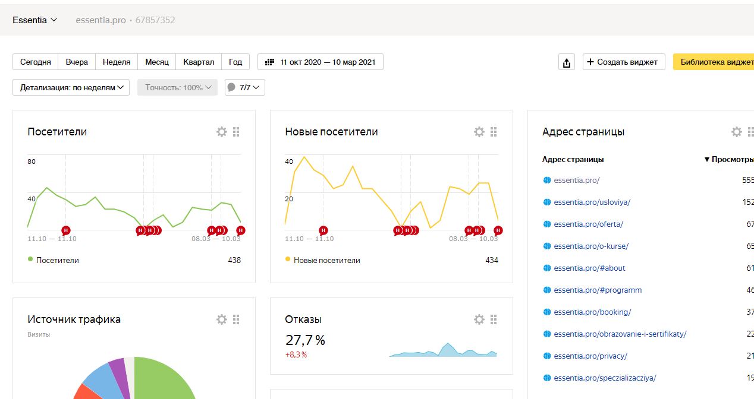
Task: Open the Библиотека виджетов button
Action: [x=714, y=62]
